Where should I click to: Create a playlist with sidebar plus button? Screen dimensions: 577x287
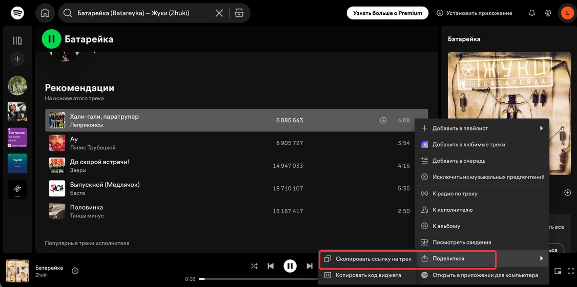tap(17, 59)
